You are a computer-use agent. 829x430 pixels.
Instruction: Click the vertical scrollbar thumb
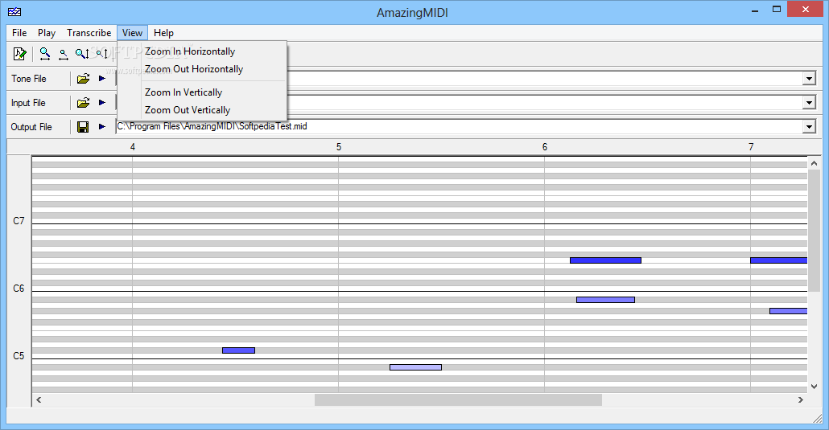815,231
